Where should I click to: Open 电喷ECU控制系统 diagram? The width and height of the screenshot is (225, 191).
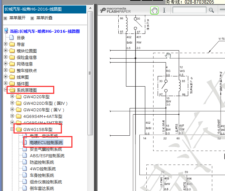[x=46, y=143]
